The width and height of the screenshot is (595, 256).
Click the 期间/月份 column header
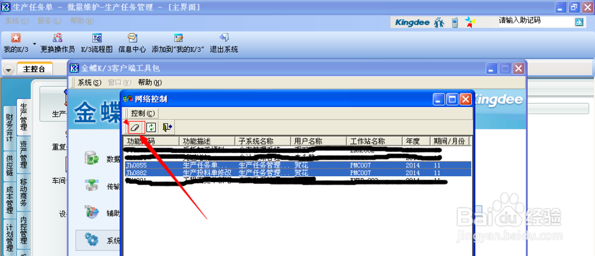(450, 141)
